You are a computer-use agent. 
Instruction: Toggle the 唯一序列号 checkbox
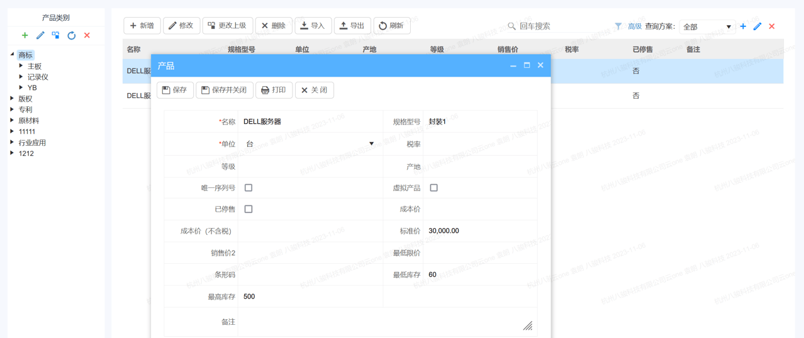click(x=248, y=188)
